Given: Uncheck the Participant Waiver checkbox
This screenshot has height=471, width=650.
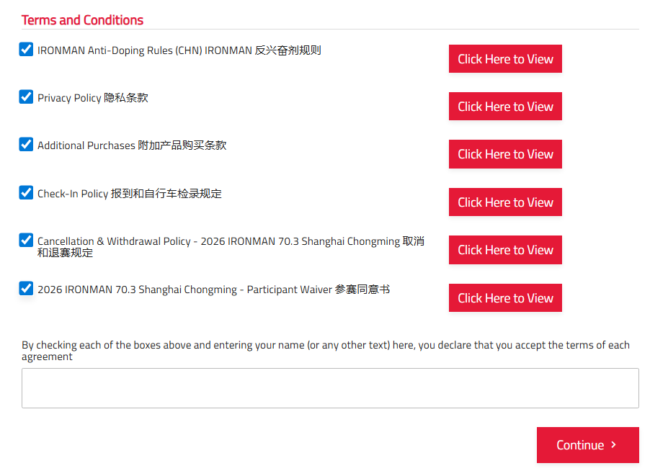Looking at the screenshot, I should coord(26,287).
